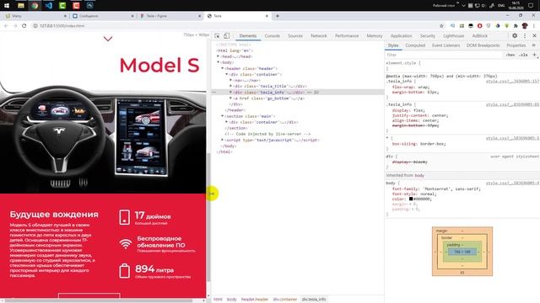Screen dimensions: 540x303
Task: Click the address bar with 127.0.0.1 URL
Action: pyautogui.click(x=235, y=26)
